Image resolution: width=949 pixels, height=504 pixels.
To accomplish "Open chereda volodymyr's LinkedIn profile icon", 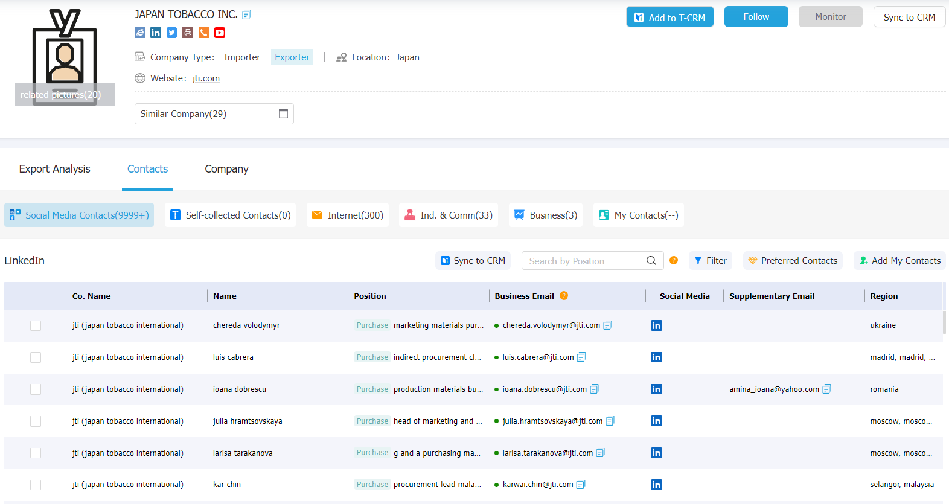I will pos(656,325).
